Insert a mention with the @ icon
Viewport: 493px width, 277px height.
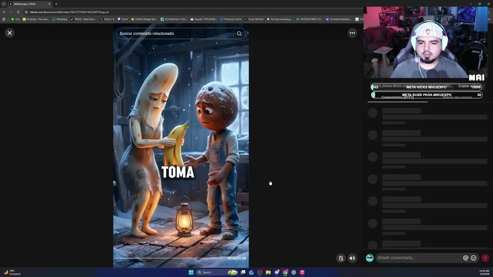pyautogui.click(x=466, y=258)
